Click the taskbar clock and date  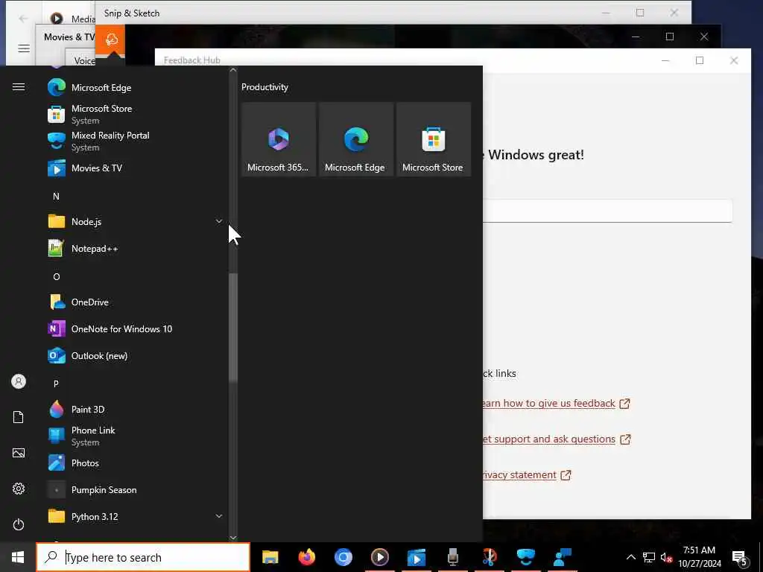(x=699, y=557)
